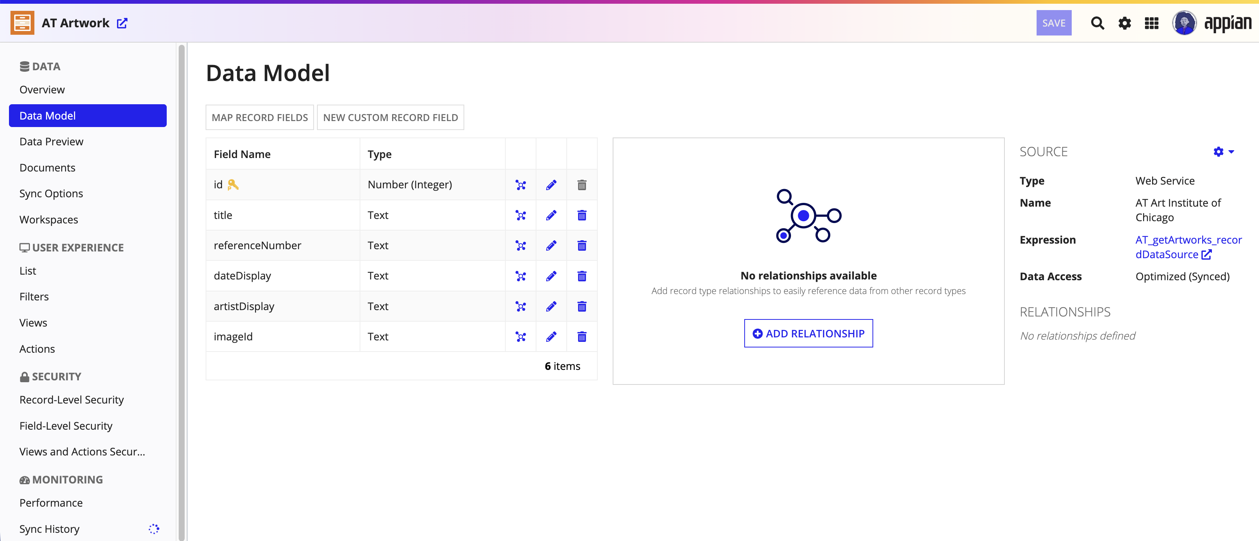Click the SAVE button
Viewport: 1259px width, 541px height.
1054,23
